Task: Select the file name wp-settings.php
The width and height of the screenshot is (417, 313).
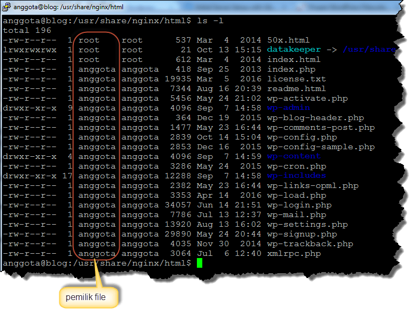Action: click(x=307, y=225)
